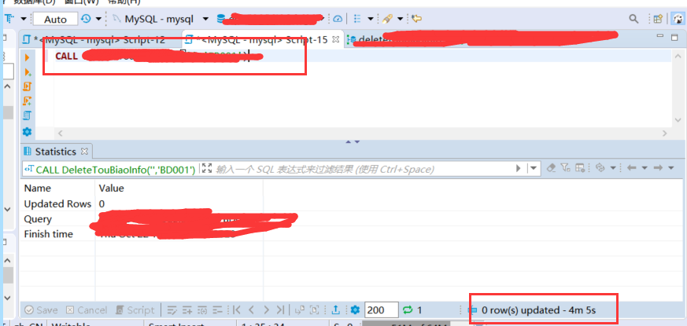The height and width of the screenshot is (326, 687).
Task: Click the editor horizontal scrollbar right arrow
Action: click(665, 133)
